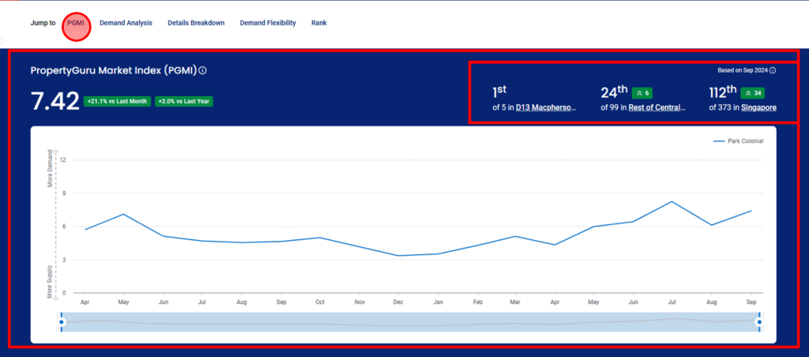Click the Dec low point on chart
Image resolution: width=809 pixels, height=357 pixels.
tap(398, 255)
